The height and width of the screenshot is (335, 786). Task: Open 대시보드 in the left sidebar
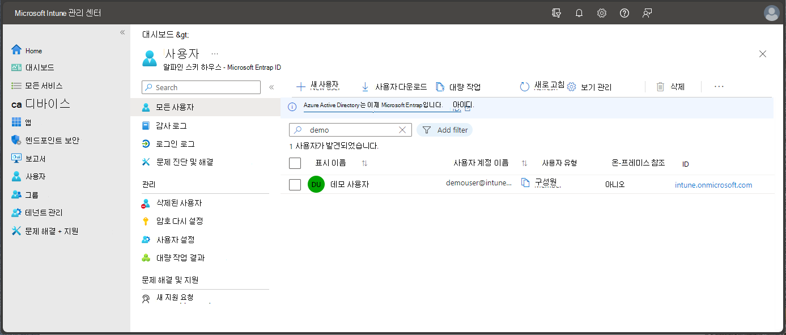pyautogui.click(x=33, y=67)
